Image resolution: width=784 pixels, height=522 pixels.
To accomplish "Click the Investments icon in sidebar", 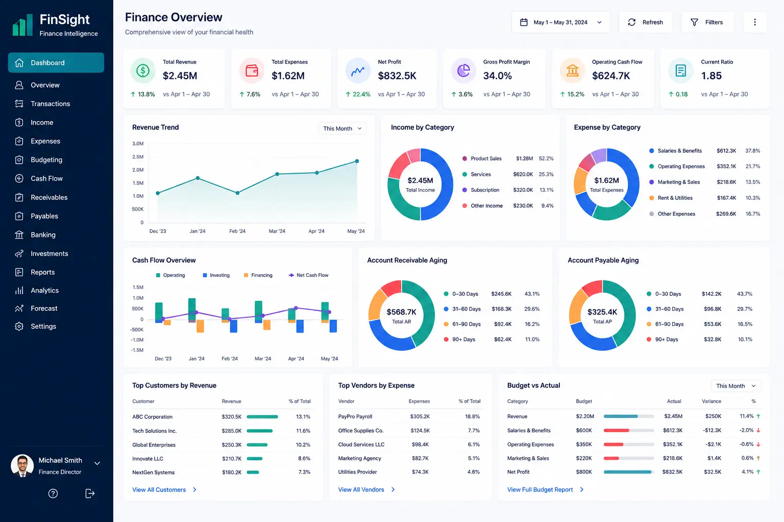I will click(x=19, y=253).
